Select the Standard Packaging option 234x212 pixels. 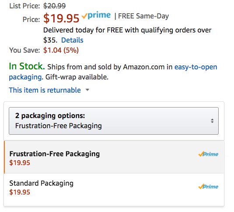click(114, 190)
